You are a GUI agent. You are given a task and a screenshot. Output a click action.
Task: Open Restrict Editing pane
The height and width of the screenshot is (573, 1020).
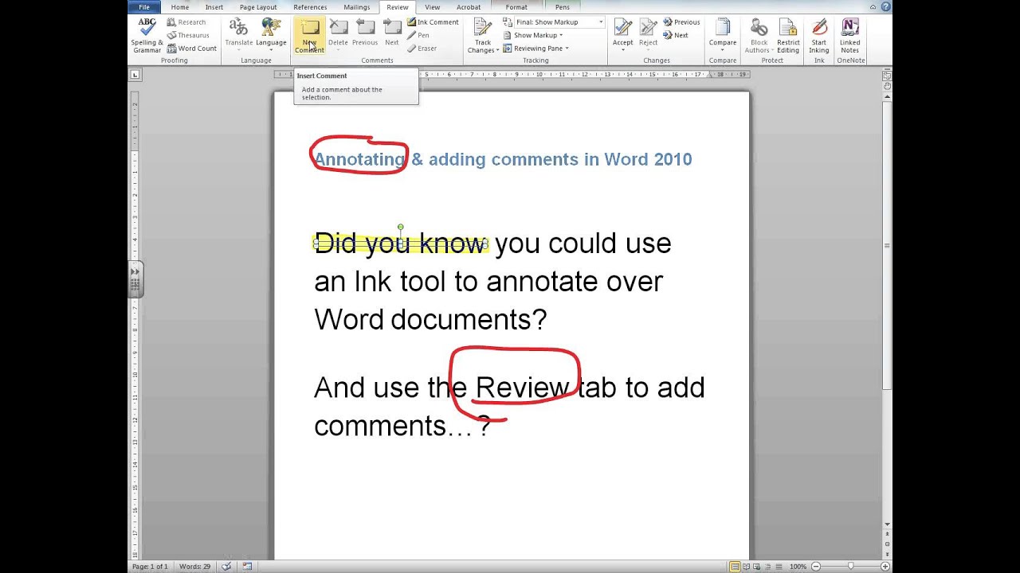788,36
